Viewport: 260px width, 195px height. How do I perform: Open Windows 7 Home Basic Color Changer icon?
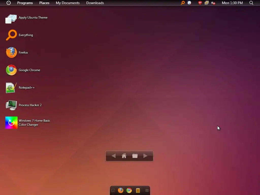click(x=11, y=123)
